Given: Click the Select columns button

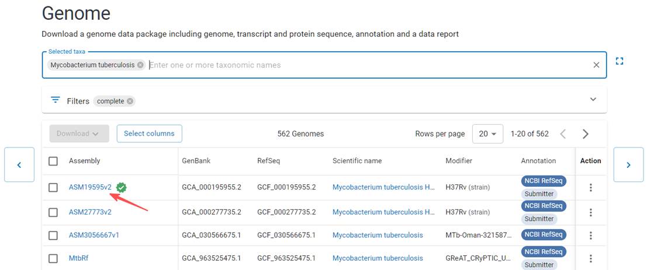Looking at the screenshot, I should 149,134.
